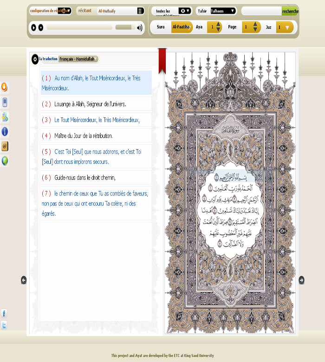Click the King Saud University footer text
This screenshot has width=325, height=362.
162,356
